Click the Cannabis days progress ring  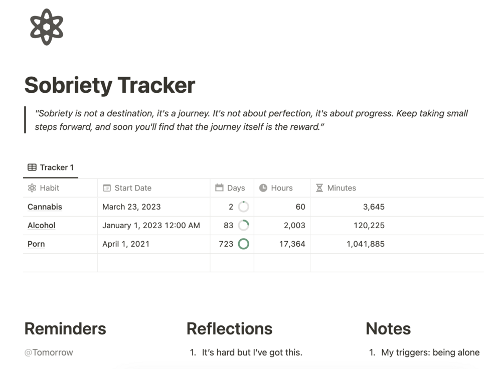click(x=243, y=207)
